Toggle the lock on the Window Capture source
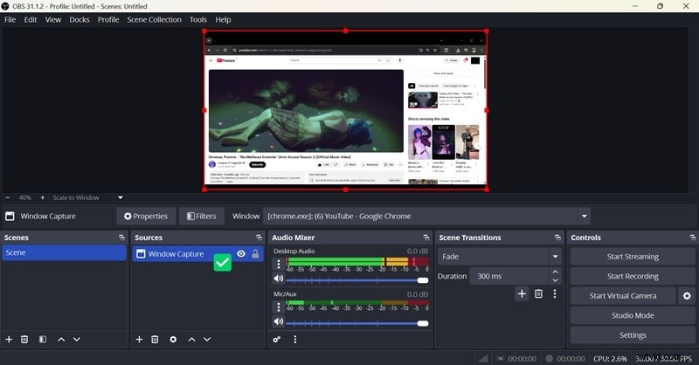699x365 pixels. pos(255,254)
